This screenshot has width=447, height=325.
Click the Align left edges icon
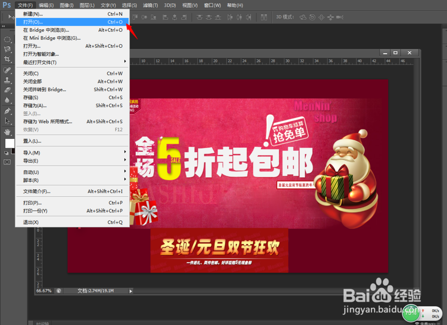click(165, 17)
